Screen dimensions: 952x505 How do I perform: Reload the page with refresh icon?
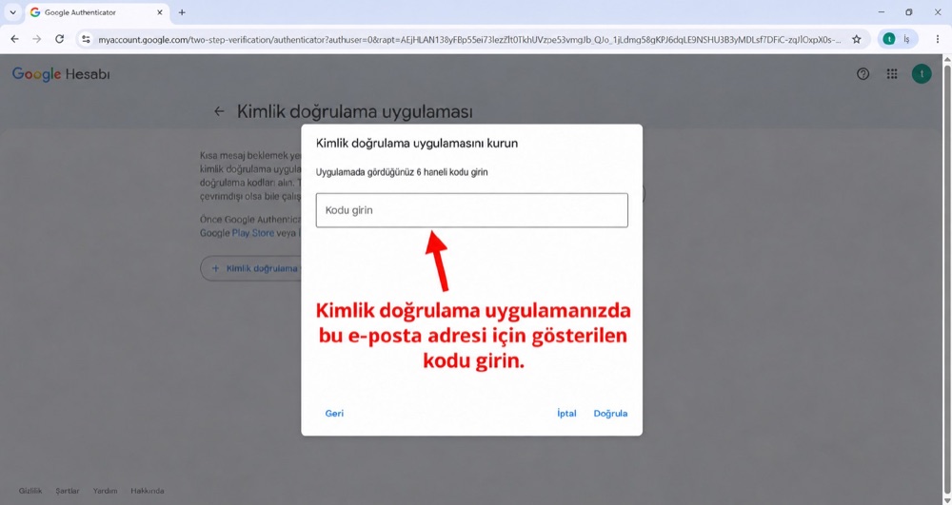(59, 39)
